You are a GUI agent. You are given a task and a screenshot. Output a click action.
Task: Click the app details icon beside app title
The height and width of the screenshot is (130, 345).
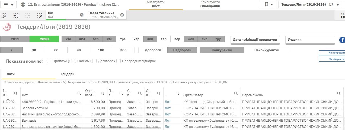point(23,5)
